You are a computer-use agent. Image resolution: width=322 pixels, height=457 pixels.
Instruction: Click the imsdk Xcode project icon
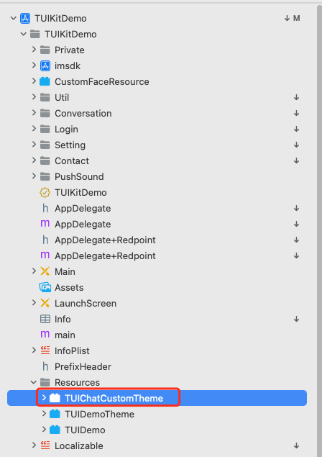coord(45,66)
